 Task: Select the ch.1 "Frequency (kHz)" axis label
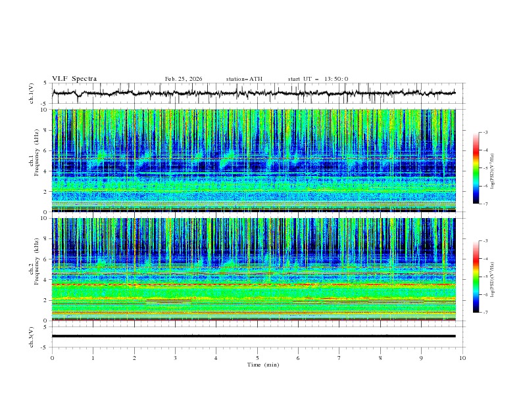click(36, 152)
